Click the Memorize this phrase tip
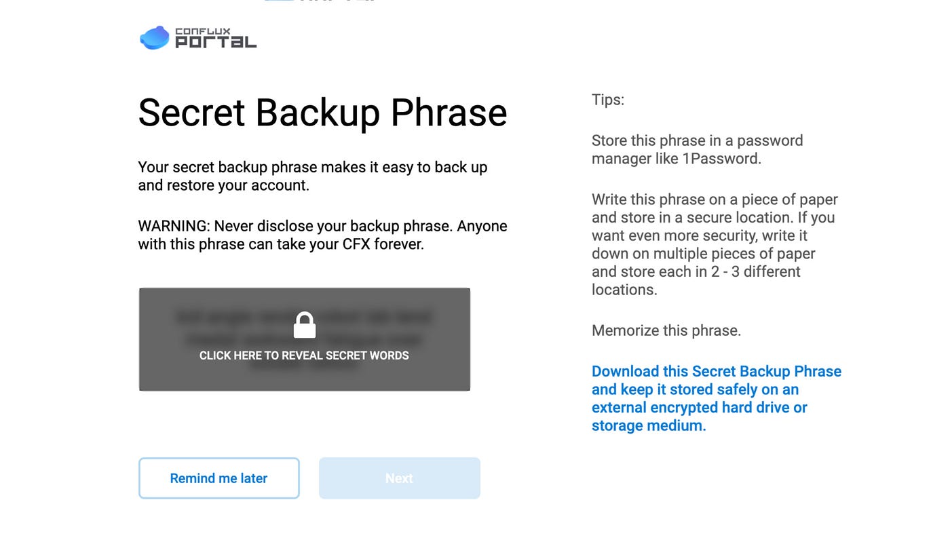 click(x=666, y=330)
